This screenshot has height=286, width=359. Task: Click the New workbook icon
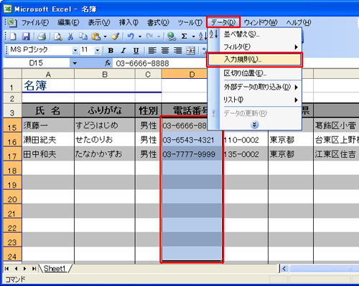pos(13,37)
